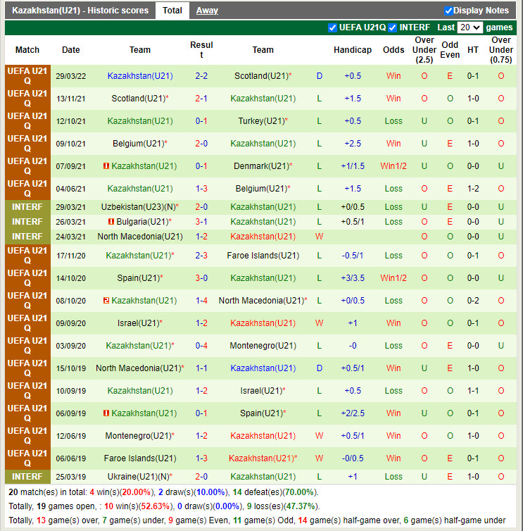Click the 2-2 result score link
Image resolution: width=523 pixels, height=531 pixels.
click(x=201, y=76)
